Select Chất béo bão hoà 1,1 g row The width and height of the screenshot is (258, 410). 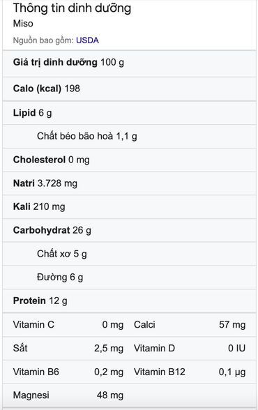tap(130, 136)
